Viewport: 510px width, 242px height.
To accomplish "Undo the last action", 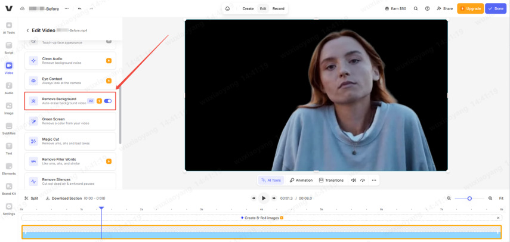I will 80,9.
